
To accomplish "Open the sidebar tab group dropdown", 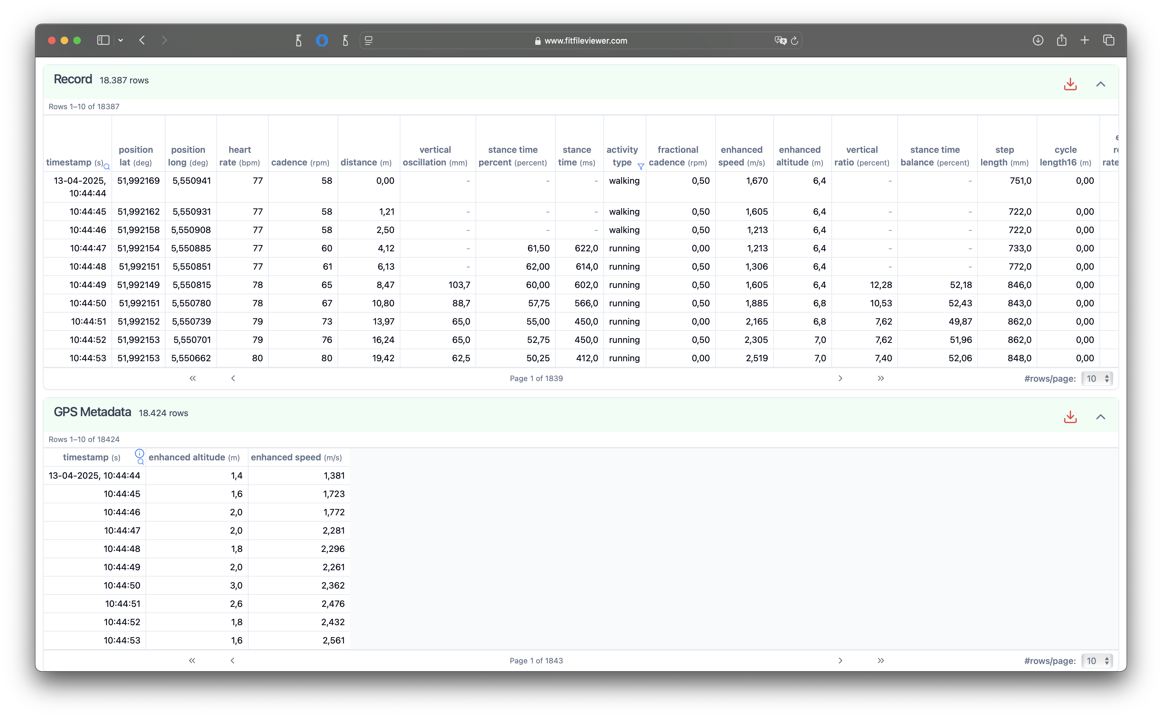I will [x=121, y=40].
